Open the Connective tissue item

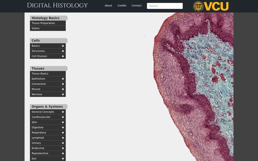[48, 84]
